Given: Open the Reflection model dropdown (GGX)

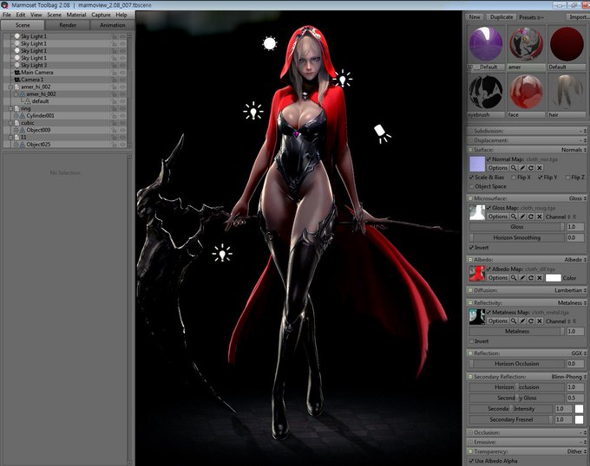Looking at the screenshot, I should 579,353.
